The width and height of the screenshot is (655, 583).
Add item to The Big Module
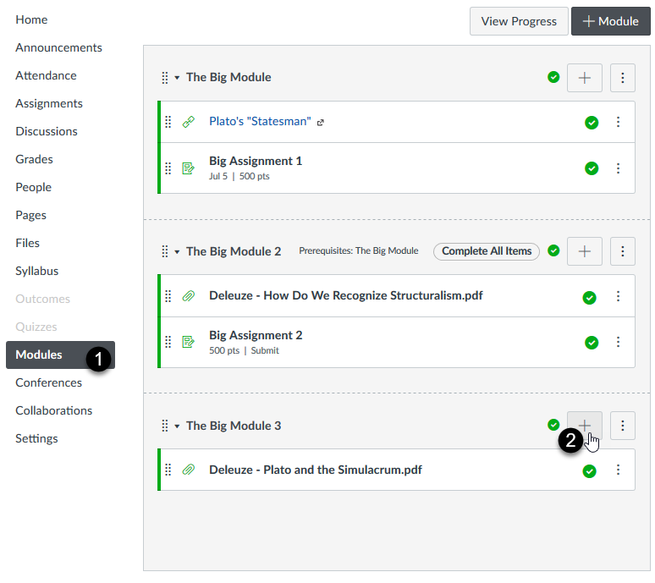tap(585, 78)
